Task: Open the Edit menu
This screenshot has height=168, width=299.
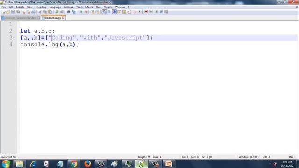Action: [x=11, y=7]
